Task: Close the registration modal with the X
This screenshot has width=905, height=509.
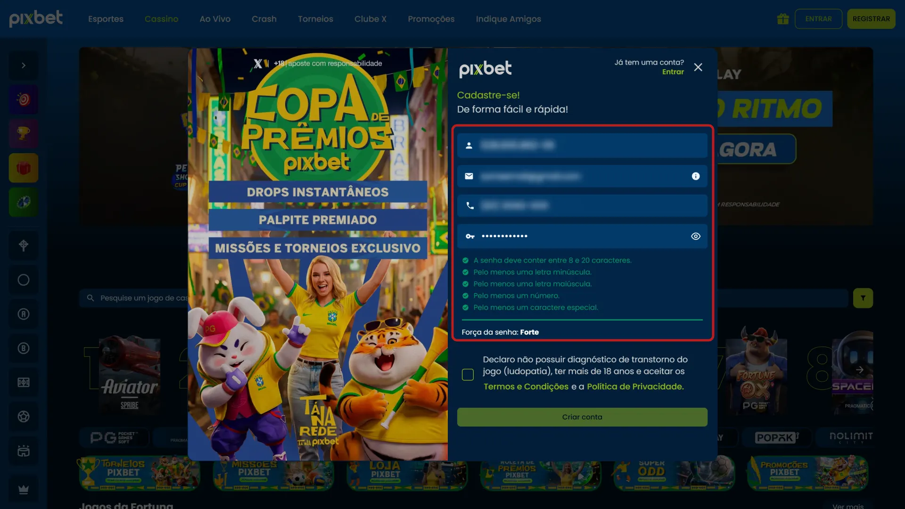Action: (x=698, y=67)
